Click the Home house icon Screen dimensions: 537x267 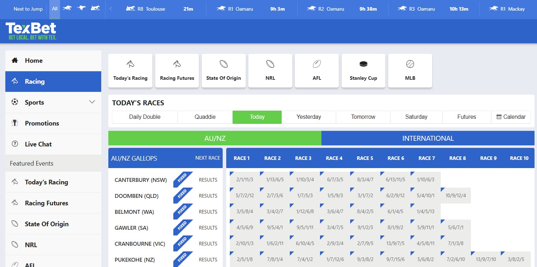point(15,61)
